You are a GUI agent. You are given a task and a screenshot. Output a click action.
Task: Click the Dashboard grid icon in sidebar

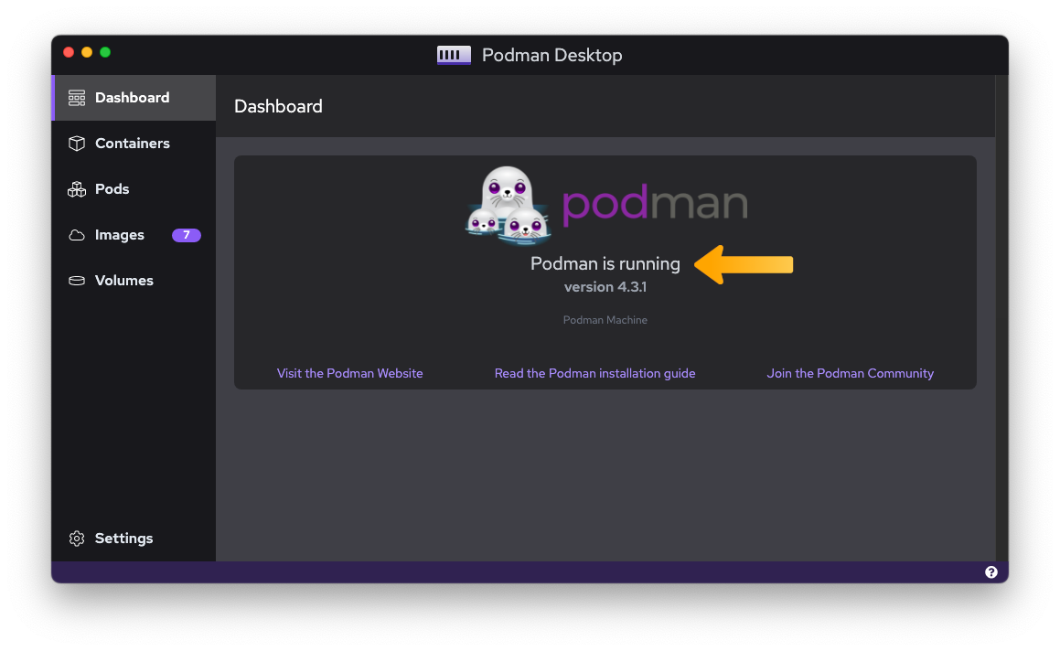[x=77, y=98]
